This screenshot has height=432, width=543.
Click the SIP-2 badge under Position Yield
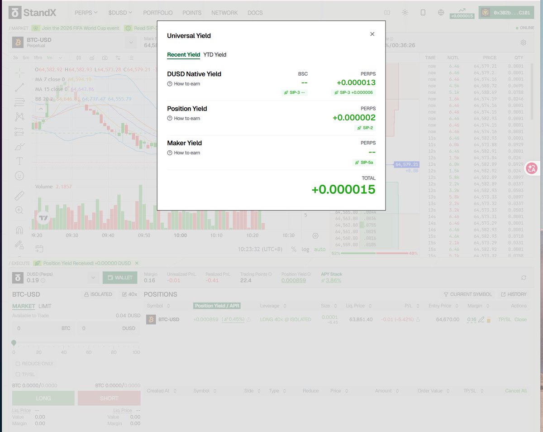click(x=365, y=128)
